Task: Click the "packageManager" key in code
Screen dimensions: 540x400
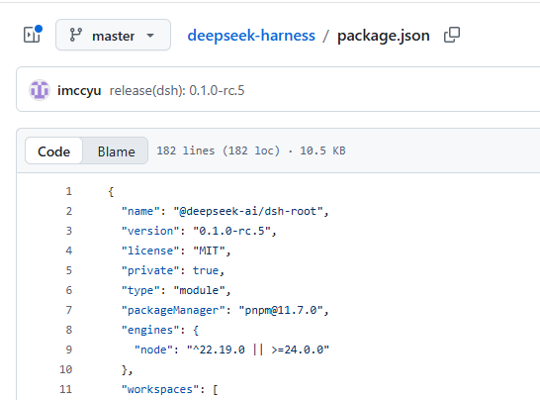Action: tap(173, 310)
